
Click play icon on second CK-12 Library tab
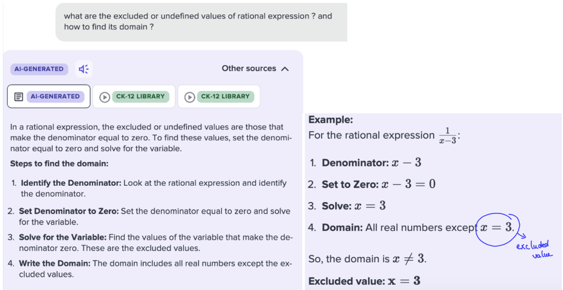189,97
